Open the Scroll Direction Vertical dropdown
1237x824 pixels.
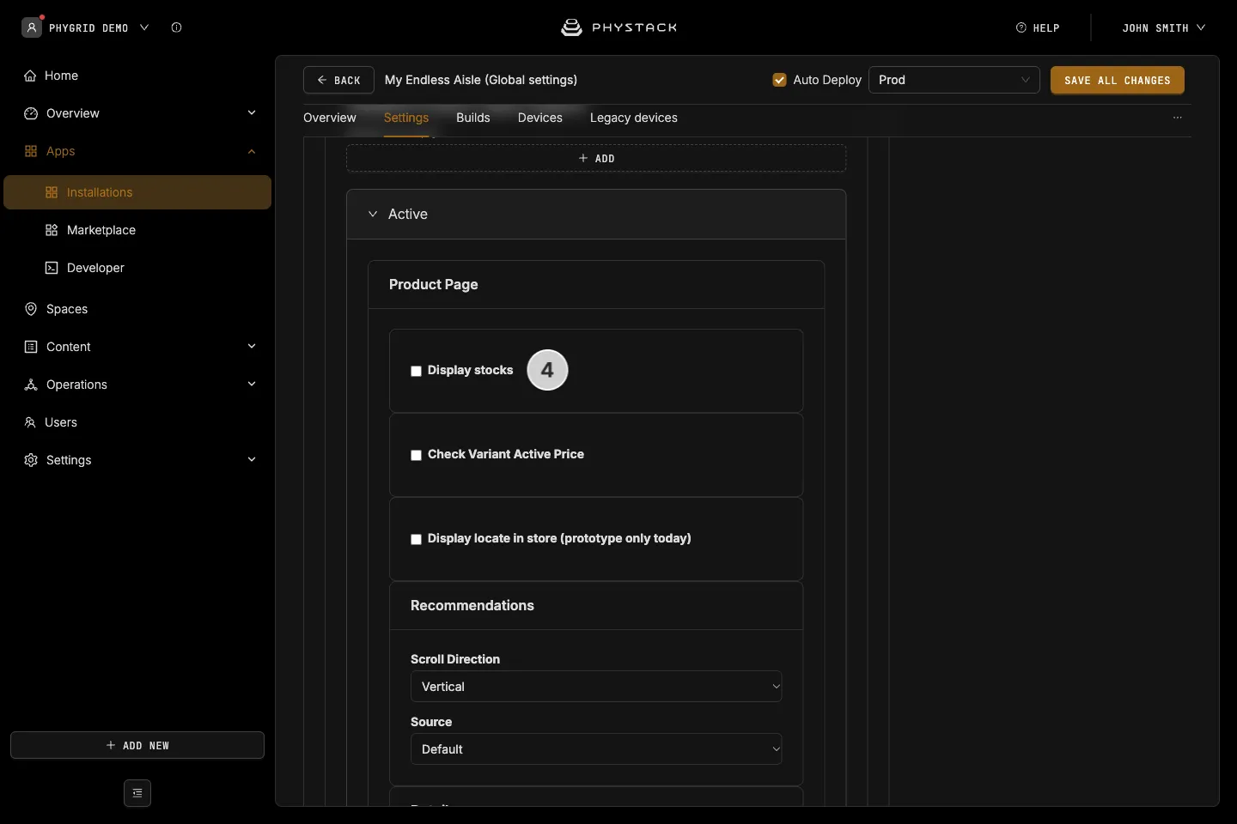(x=596, y=687)
